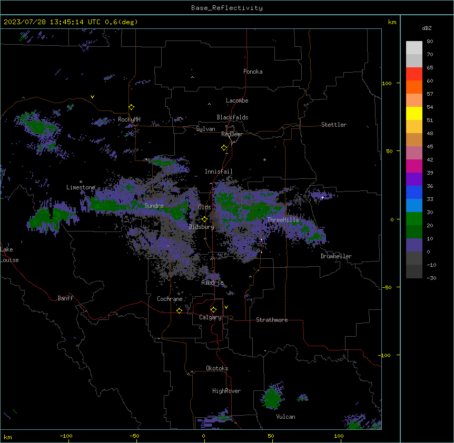The width and height of the screenshot is (454, 443).
Task: Click the white asterisk east of Innisfail
Action: (x=264, y=159)
